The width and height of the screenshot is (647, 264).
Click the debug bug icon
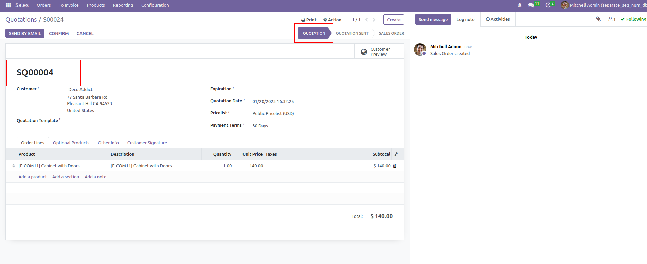coord(520,5)
